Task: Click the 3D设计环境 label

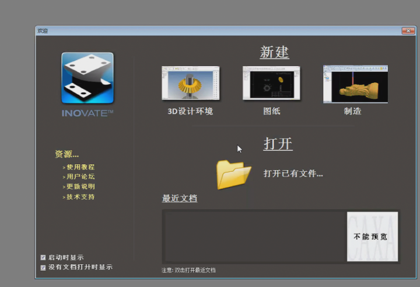Action: pyautogui.click(x=190, y=111)
